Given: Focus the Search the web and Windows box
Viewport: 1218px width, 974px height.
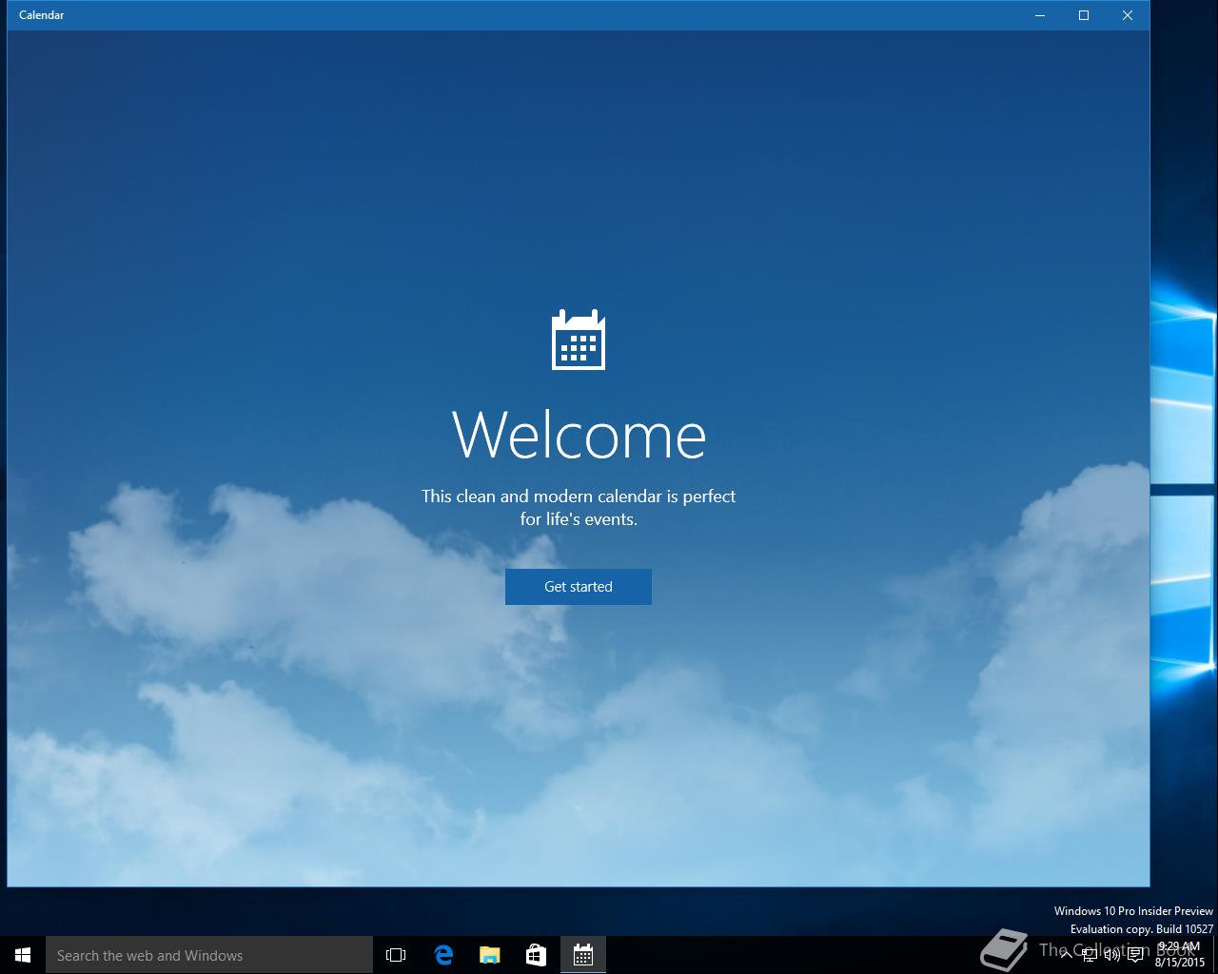Looking at the screenshot, I should pos(209,955).
